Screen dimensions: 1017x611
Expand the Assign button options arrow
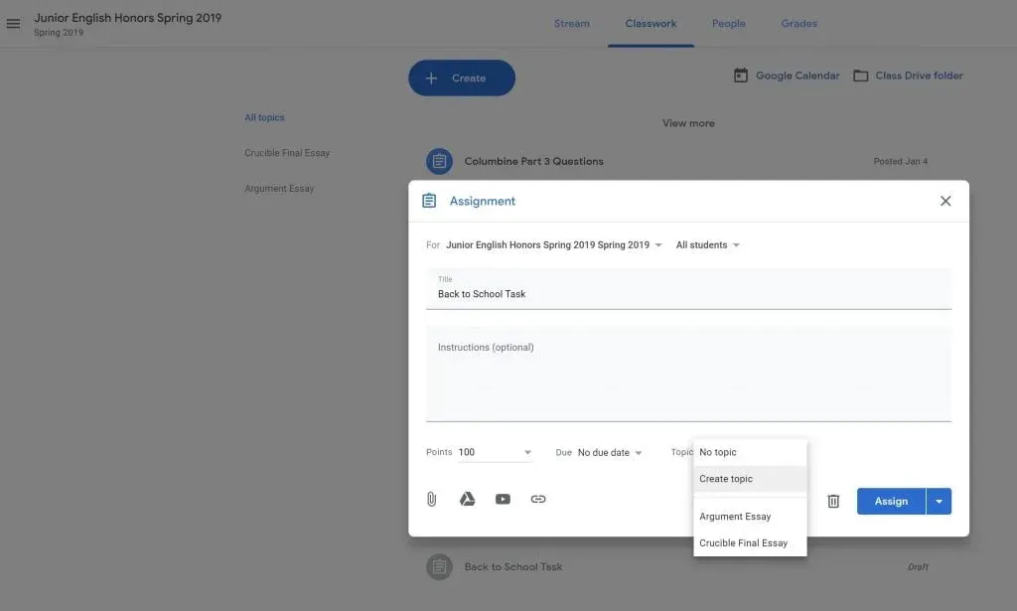pyautogui.click(x=939, y=502)
